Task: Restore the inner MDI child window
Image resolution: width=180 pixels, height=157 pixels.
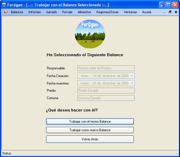Action: (x=170, y=12)
